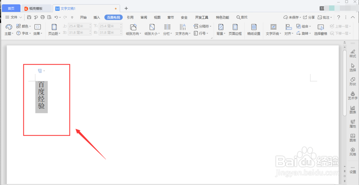This screenshot has height=185, width=359.
Task: Open the 主题 theme palette icon
Action: 9,27
